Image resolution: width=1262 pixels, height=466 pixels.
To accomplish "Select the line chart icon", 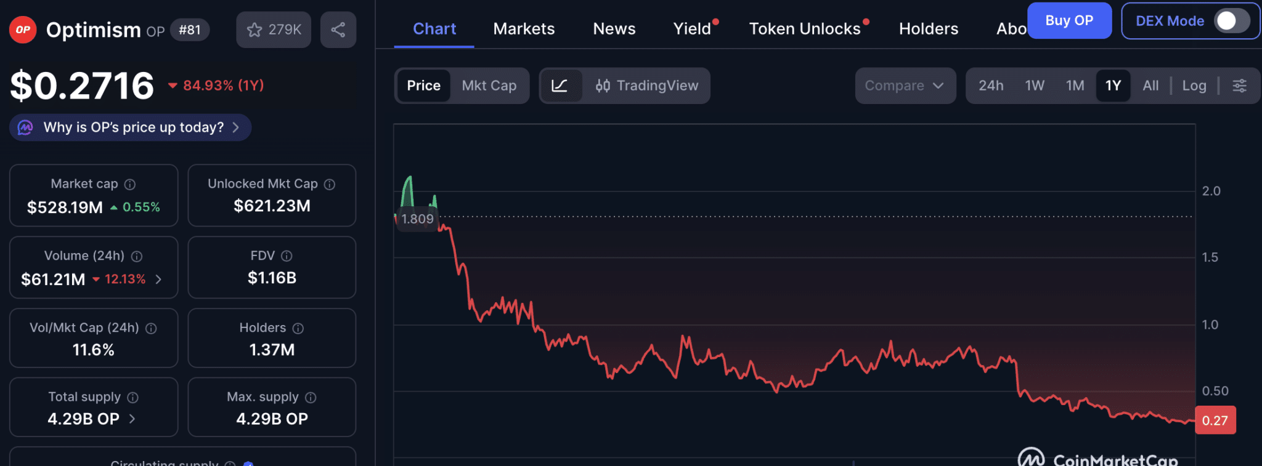I will [x=560, y=86].
